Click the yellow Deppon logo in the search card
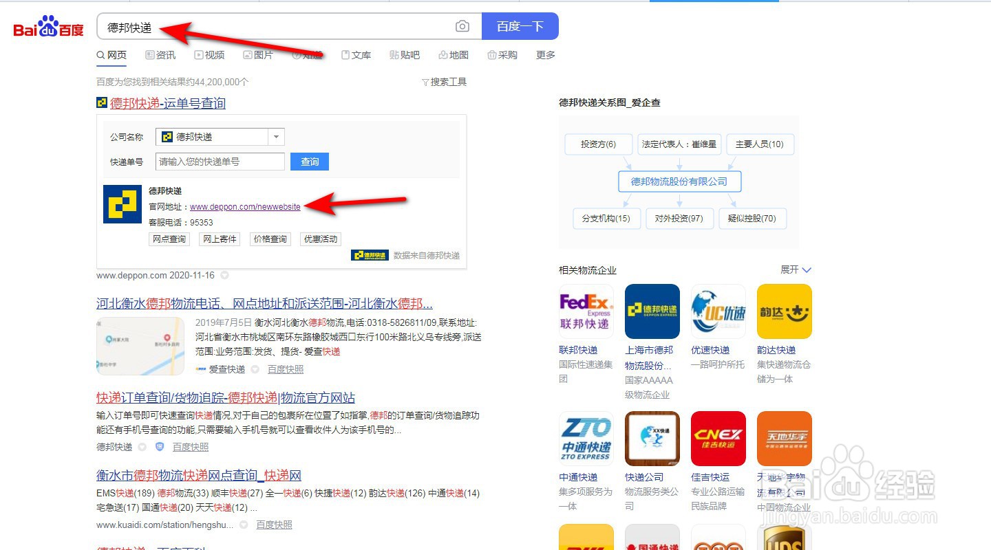This screenshot has width=991, height=550. 122,204
